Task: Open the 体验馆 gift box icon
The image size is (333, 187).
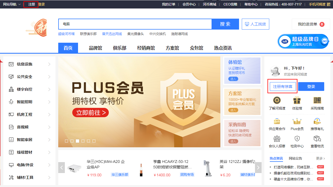Action: point(297,100)
